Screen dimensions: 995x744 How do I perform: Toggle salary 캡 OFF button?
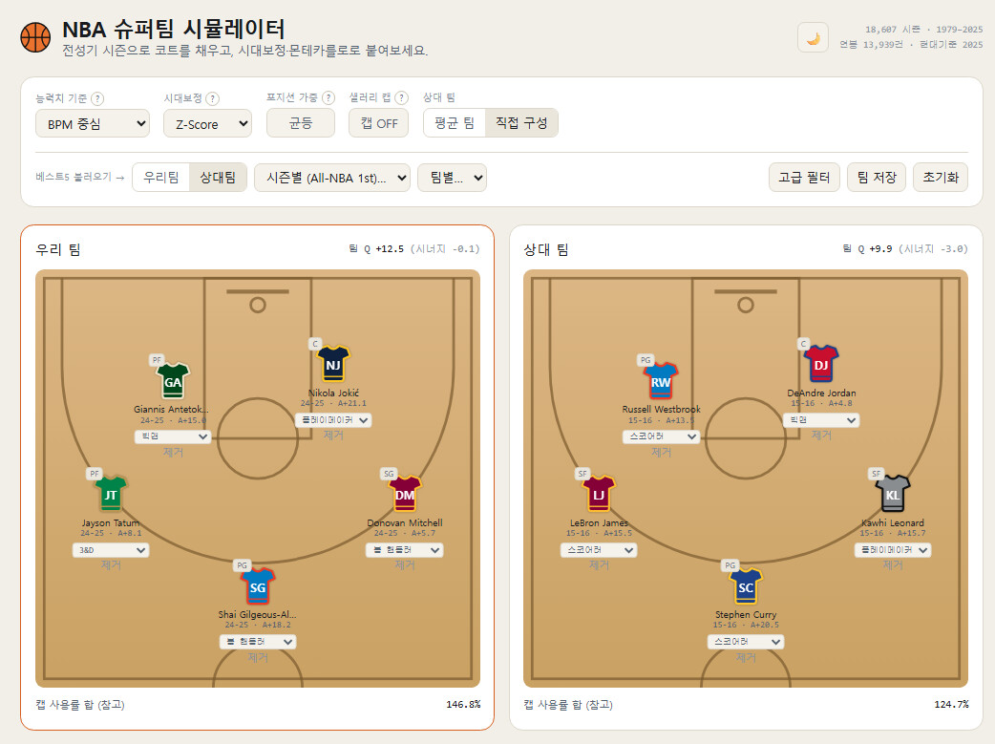click(379, 123)
